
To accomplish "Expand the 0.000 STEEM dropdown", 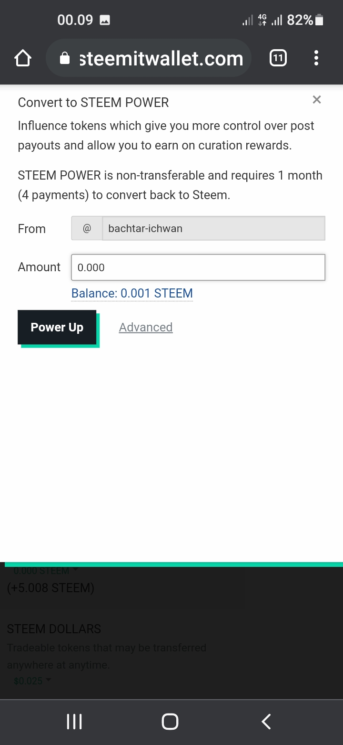I will point(45,571).
